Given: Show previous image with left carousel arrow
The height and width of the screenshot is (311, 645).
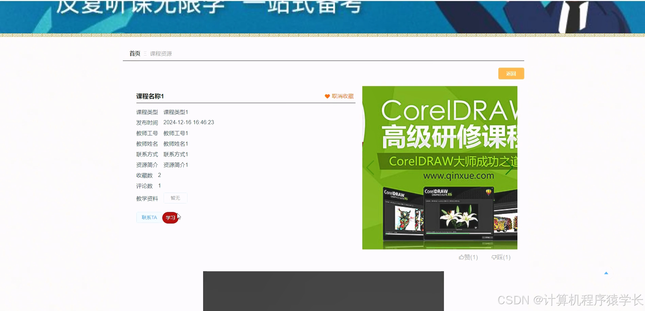Looking at the screenshot, I should tap(370, 168).
